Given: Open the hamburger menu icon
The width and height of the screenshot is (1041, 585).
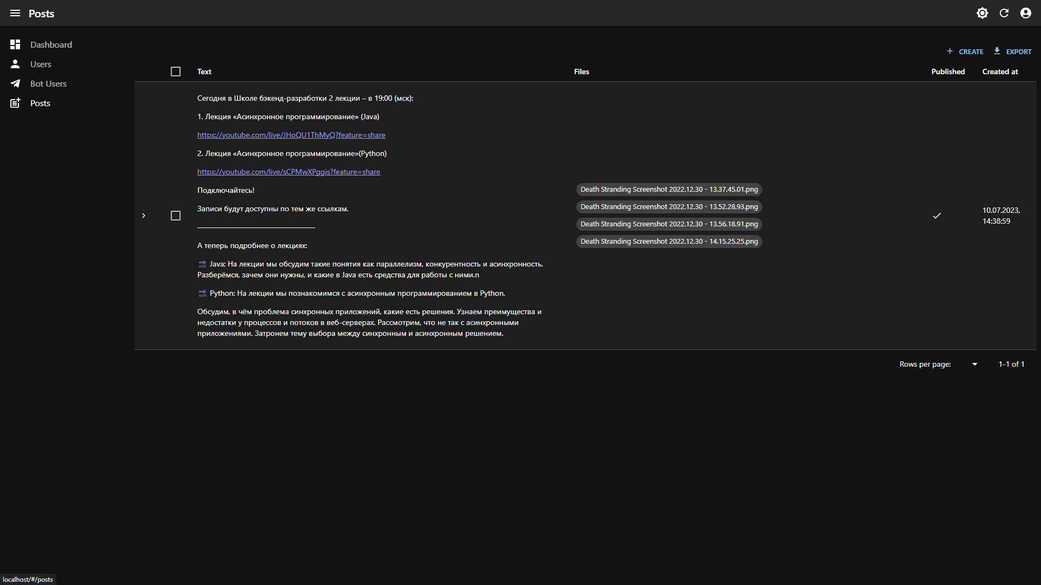Looking at the screenshot, I should 15,13.
